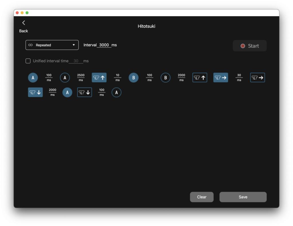Go back using the Back arrow
293x226 pixels.
tap(23, 23)
